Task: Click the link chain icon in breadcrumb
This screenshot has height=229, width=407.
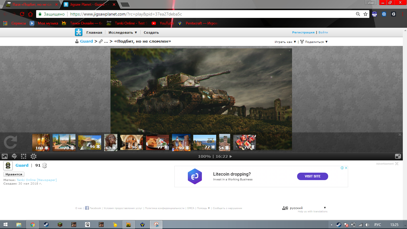Action: point(101,41)
